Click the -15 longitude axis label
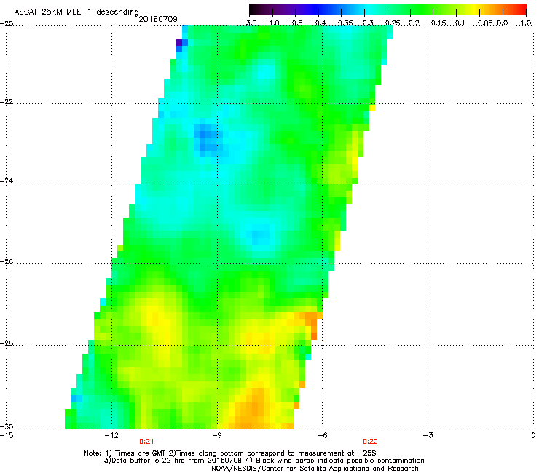This screenshot has height=473, width=539. click(7, 436)
